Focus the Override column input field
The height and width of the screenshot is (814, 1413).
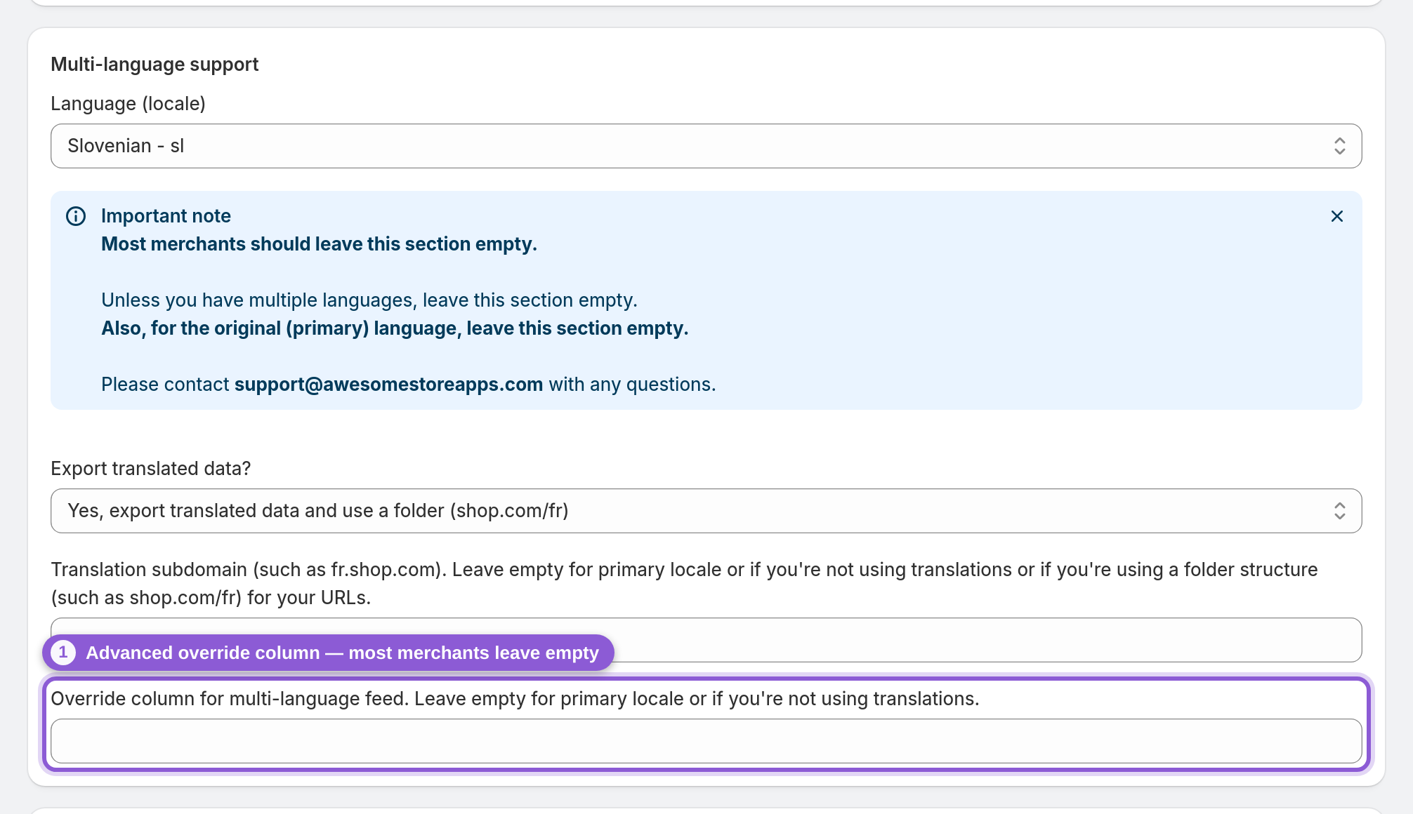point(706,741)
